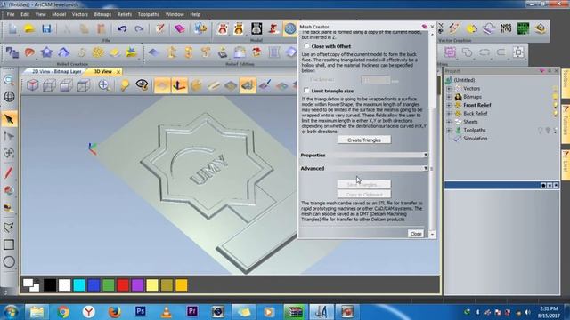Click the teddy bear icon in Model toolbar
570x320 pixels.
tap(239, 28)
